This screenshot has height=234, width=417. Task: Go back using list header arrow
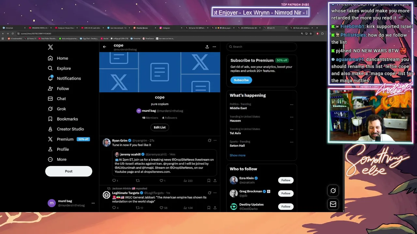pos(105,47)
